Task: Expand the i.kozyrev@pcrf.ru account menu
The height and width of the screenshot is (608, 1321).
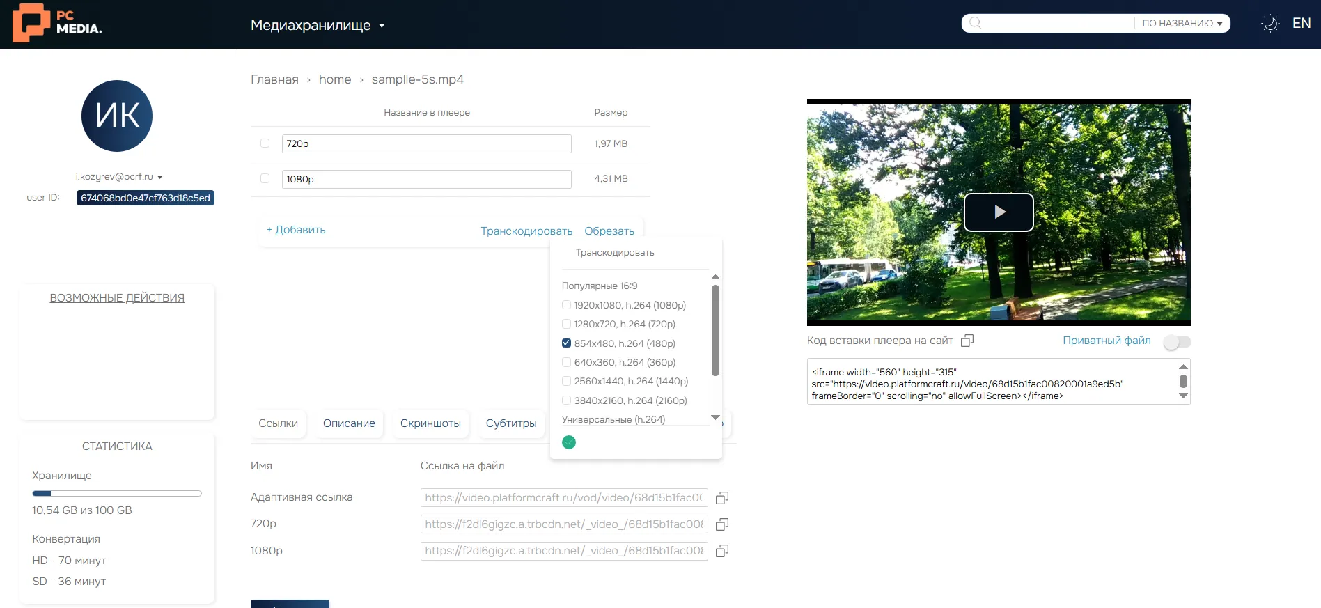Action: point(119,177)
